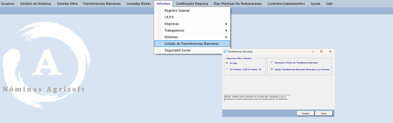393x123 pixels.
Task: Click the Transferencias Bancarias dialog title icon
Action: point(225,51)
